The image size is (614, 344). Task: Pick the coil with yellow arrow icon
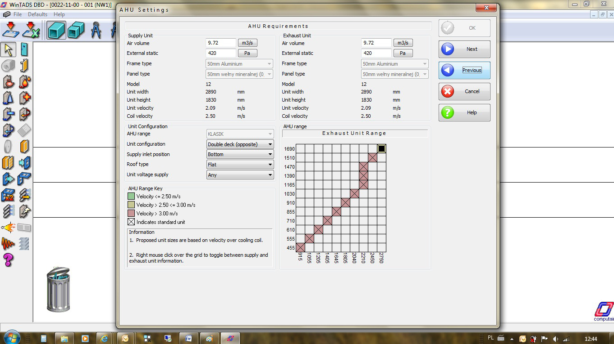pyautogui.click(x=24, y=195)
